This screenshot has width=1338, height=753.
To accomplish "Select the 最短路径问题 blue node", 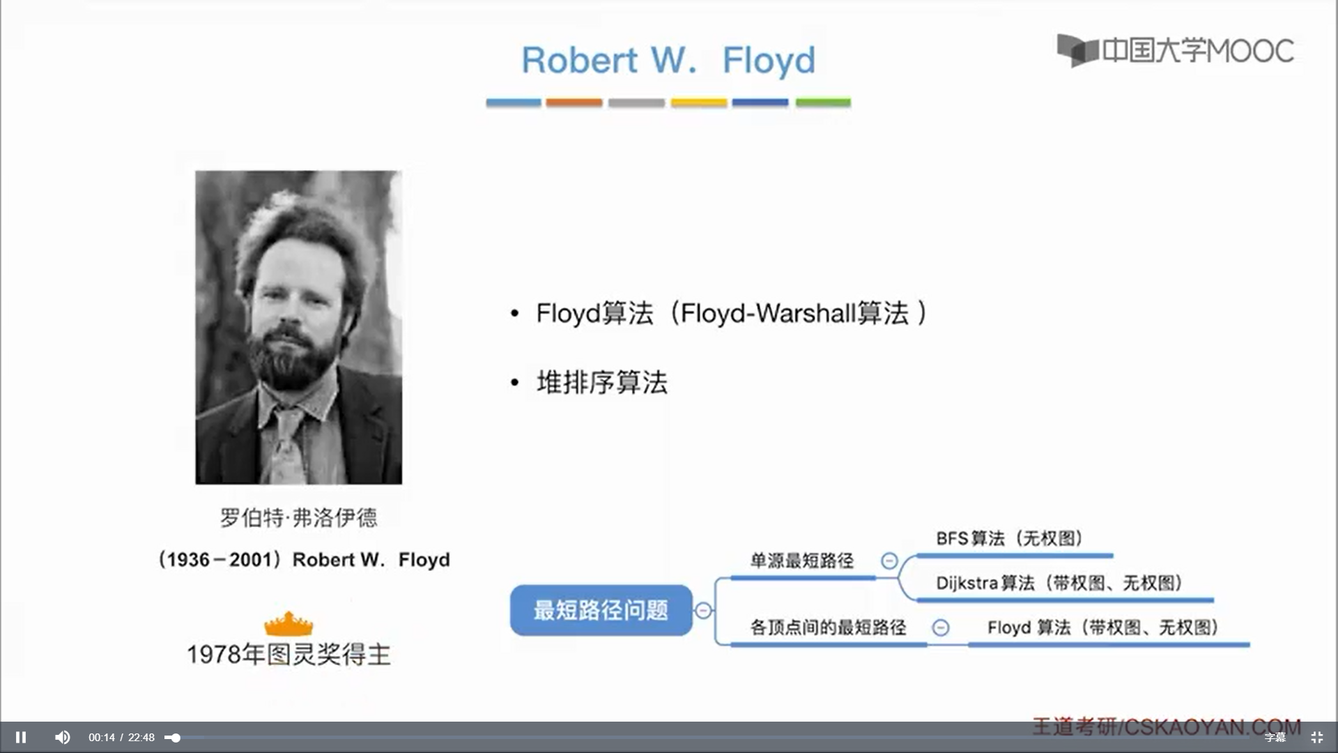I will tap(601, 610).
